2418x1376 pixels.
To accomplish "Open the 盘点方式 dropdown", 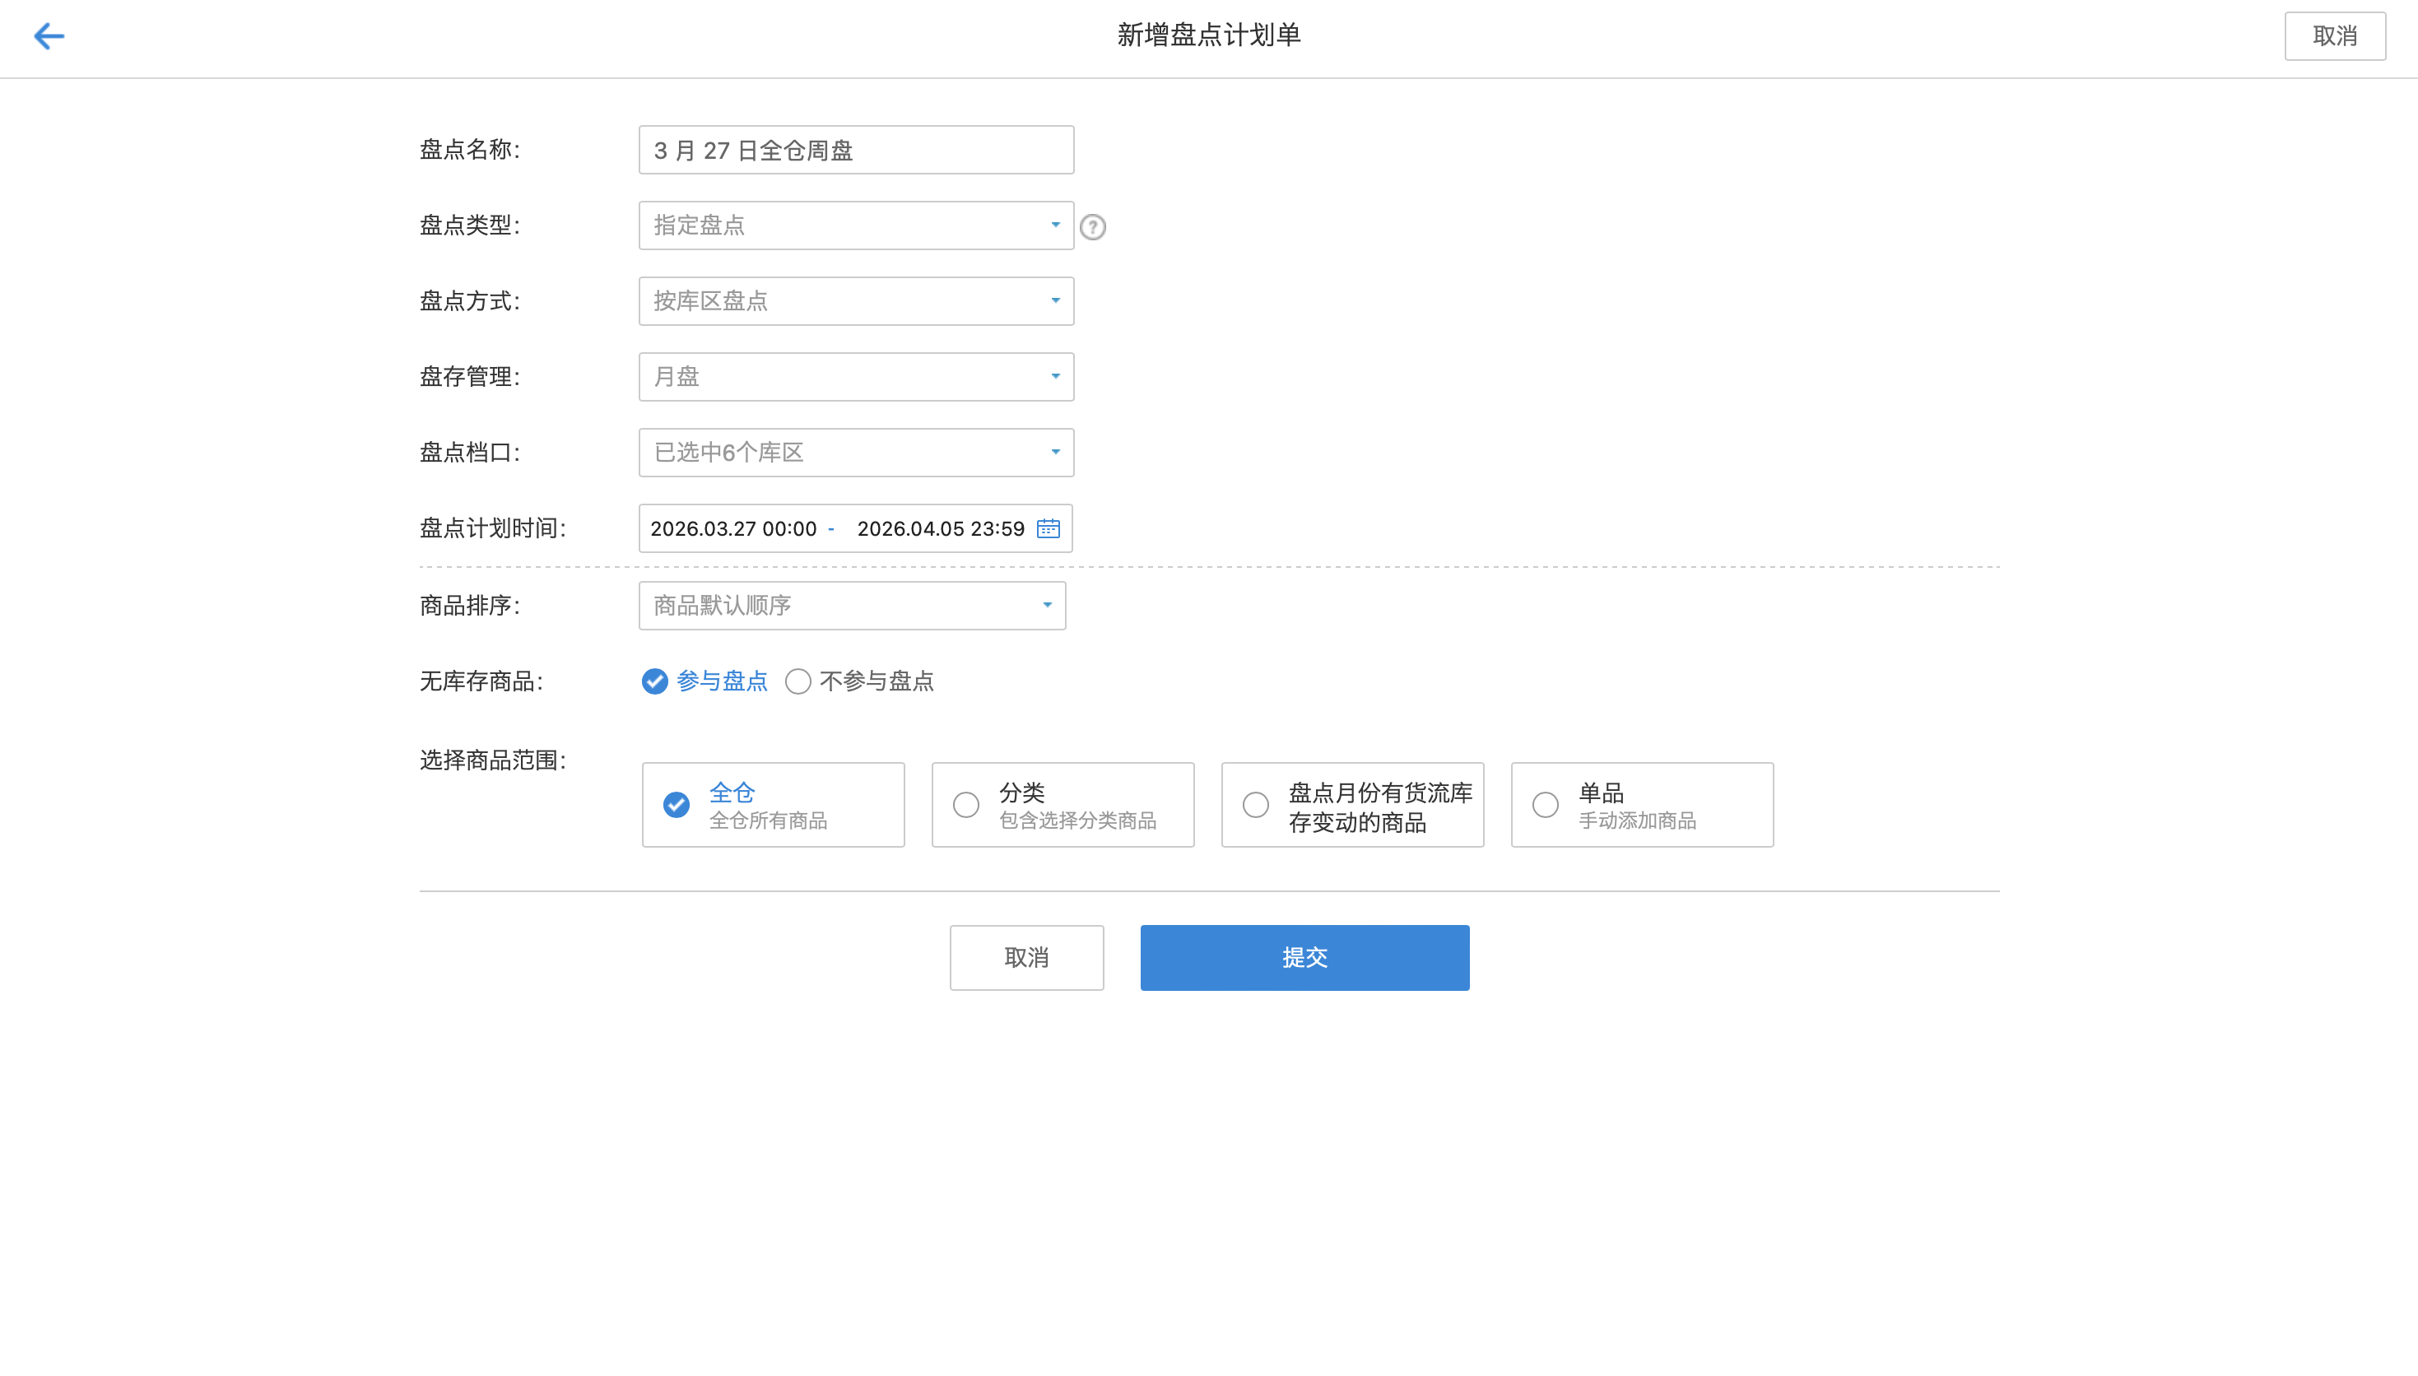I will tap(855, 301).
